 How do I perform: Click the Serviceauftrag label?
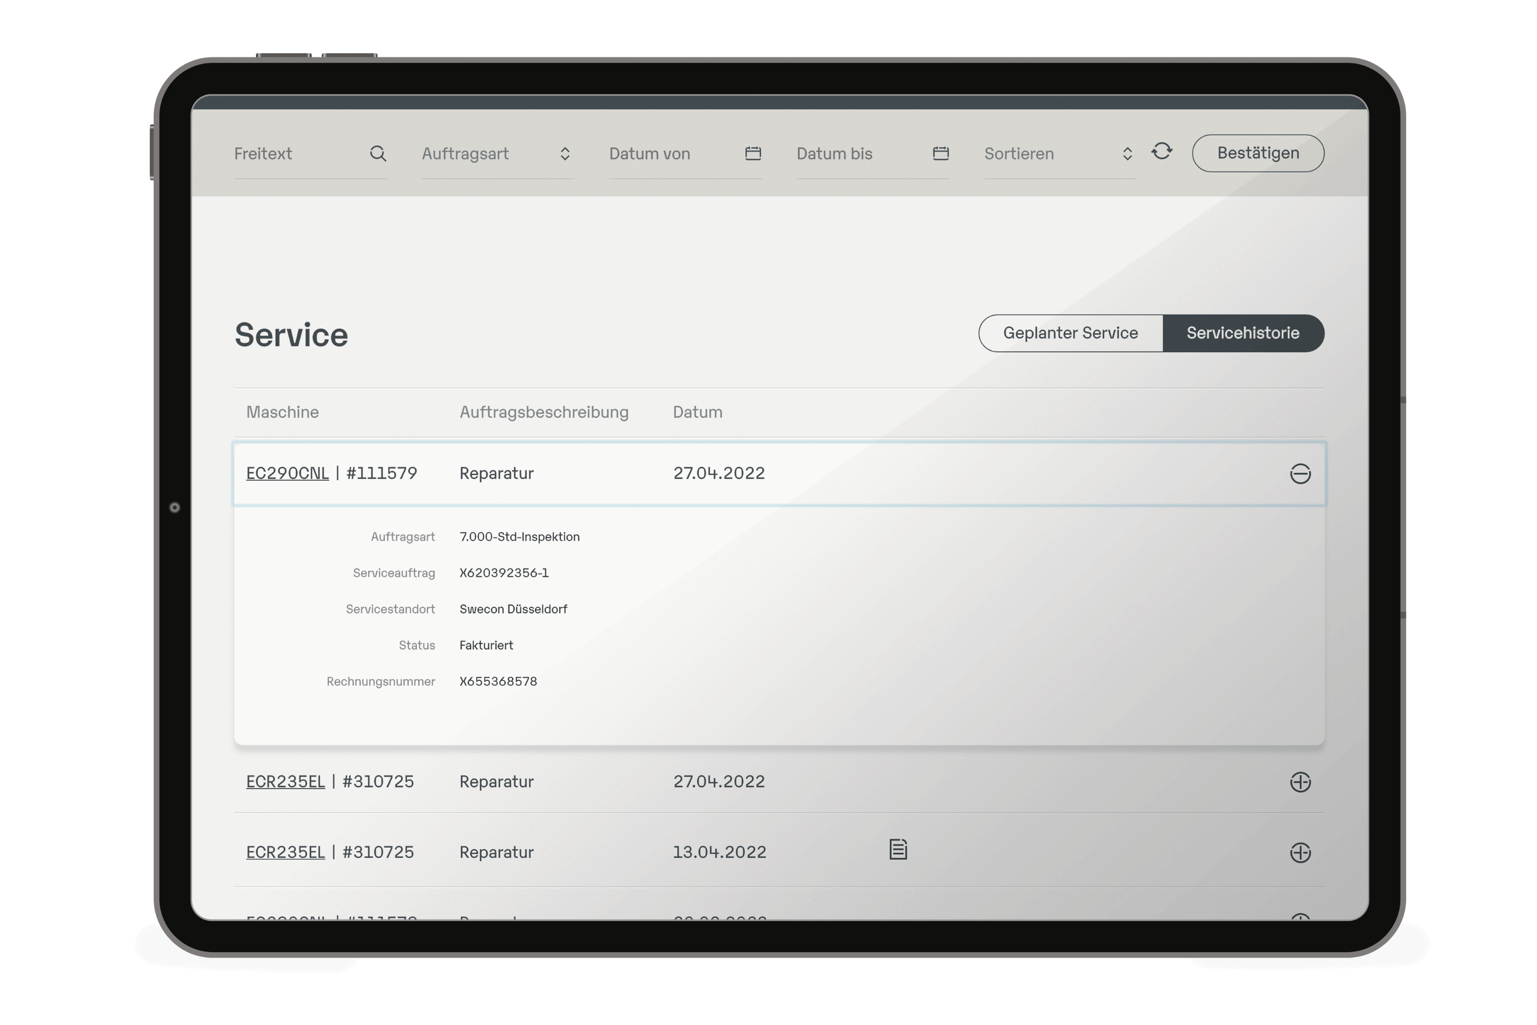click(x=394, y=573)
